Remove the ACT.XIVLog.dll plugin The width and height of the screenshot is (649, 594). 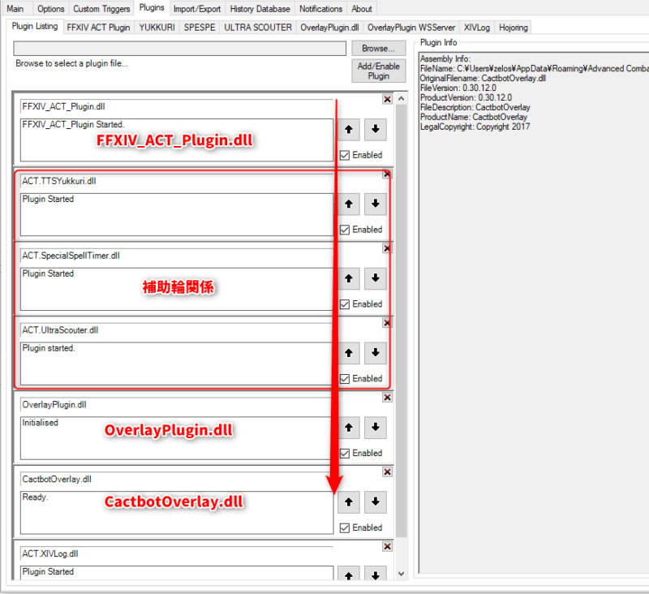(x=387, y=546)
